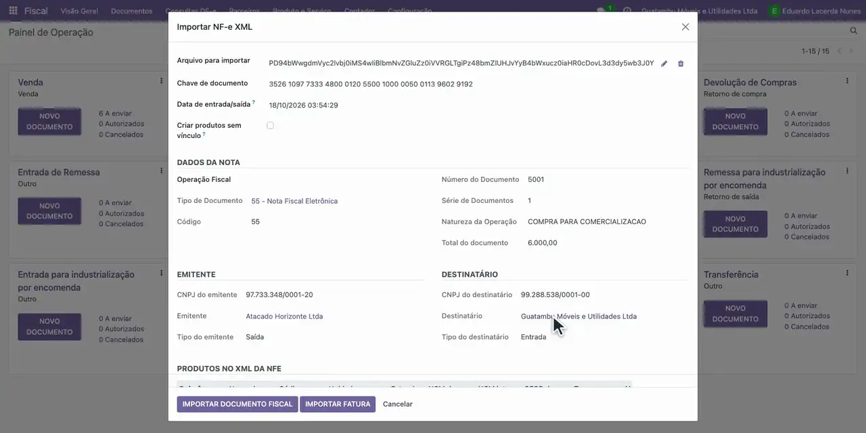Image resolution: width=866 pixels, height=433 pixels.
Task: Open the Devolução de Compras card options menu
Action: (x=847, y=81)
